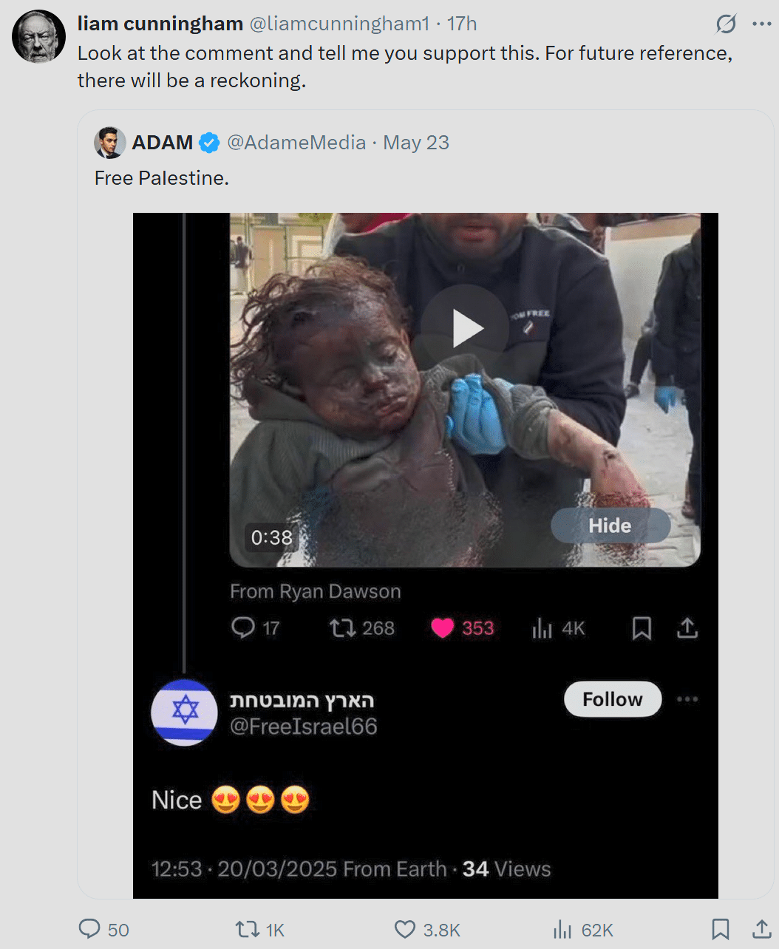Click the blue verified badge next to ADAM
Screen dimensions: 779x949
(210, 143)
